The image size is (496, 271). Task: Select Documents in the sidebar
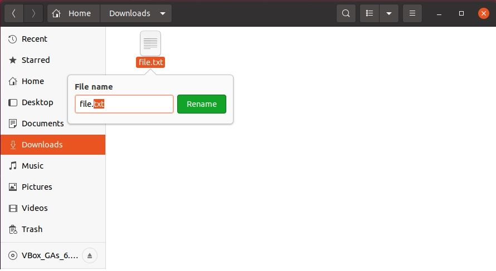(37, 124)
